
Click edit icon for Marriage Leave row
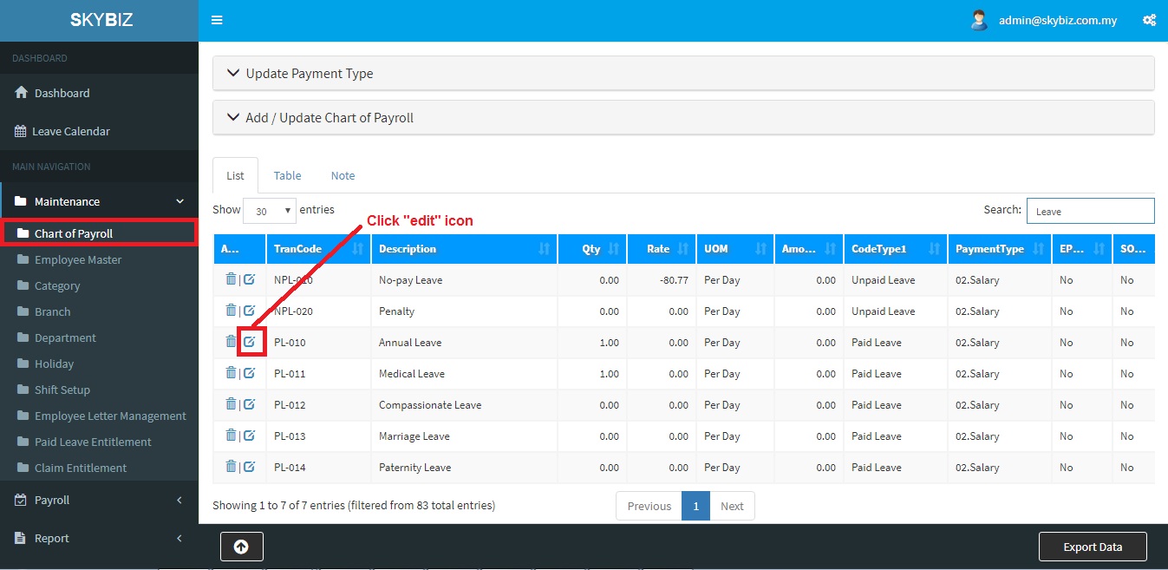click(250, 436)
